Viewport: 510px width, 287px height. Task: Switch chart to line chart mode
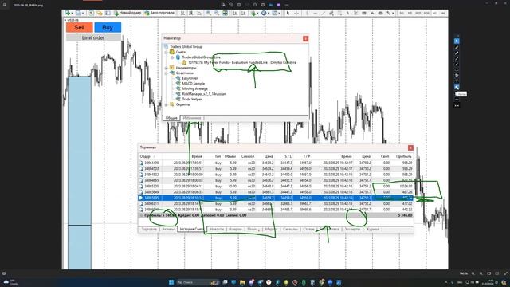coord(198,13)
